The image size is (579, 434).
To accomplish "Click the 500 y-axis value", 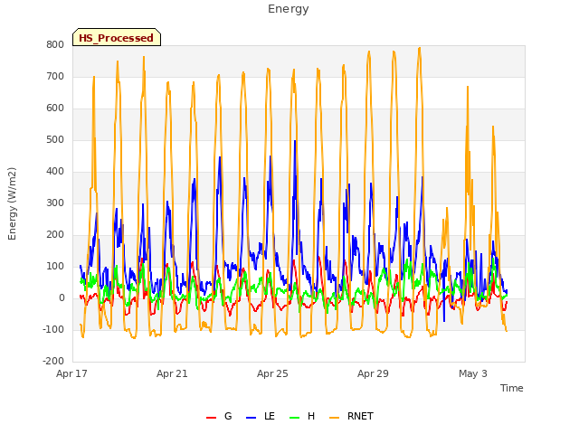I will click(55, 140).
